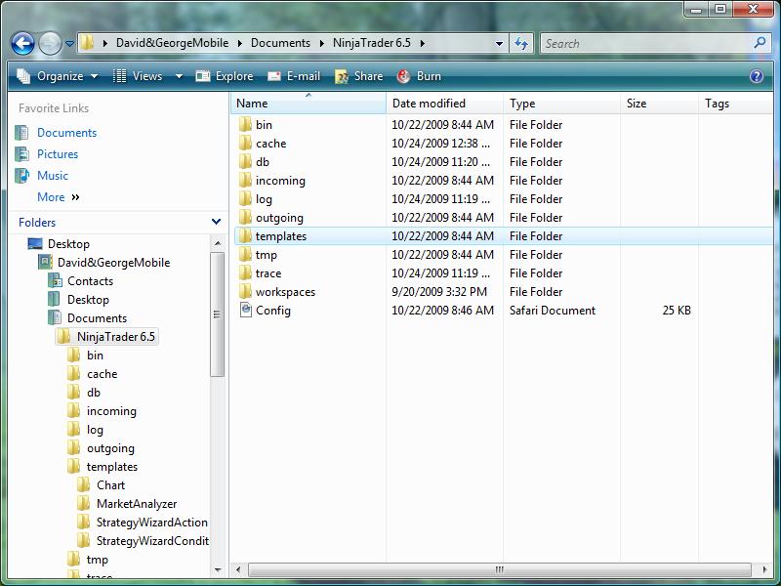This screenshot has height=586, width=781.
Task: Open Pictures favorite link
Action: pos(58,154)
